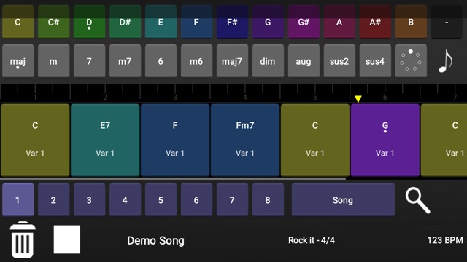Select the m minor chord type

(x=53, y=60)
